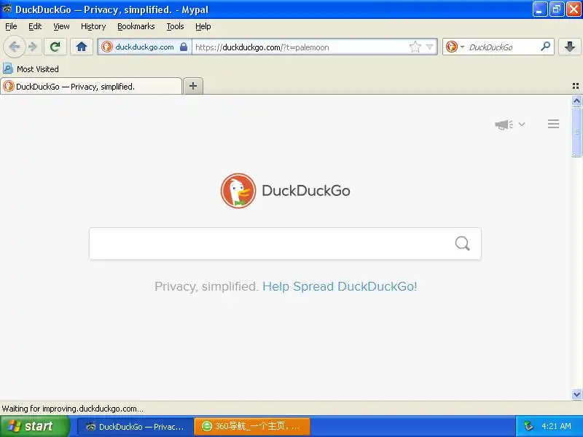Viewport: 583px width, 437px height.
Task: Click the vertical scrollbar thumb
Action: pyautogui.click(x=576, y=132)
